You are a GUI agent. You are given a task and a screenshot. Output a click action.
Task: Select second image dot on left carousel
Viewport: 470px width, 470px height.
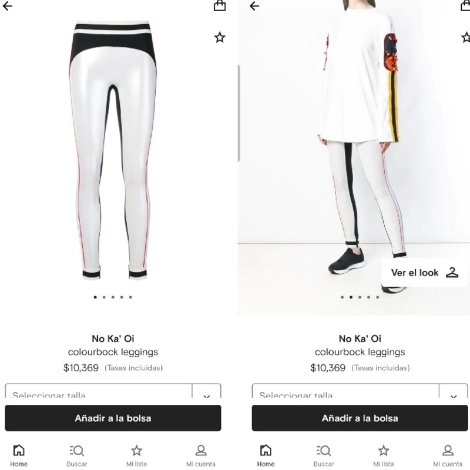[x=104, y=297]
